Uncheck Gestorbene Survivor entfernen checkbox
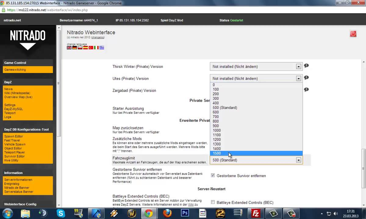 tap(213, 176)
